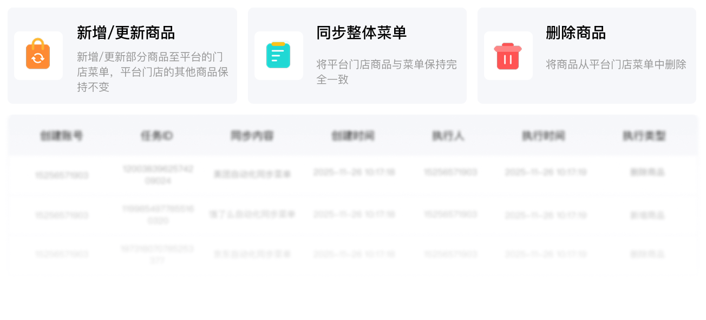Viewport: 706px width, 320px height.
Task: Click the 同步整体菜单 heading text
Action: [x=362, y=32]
